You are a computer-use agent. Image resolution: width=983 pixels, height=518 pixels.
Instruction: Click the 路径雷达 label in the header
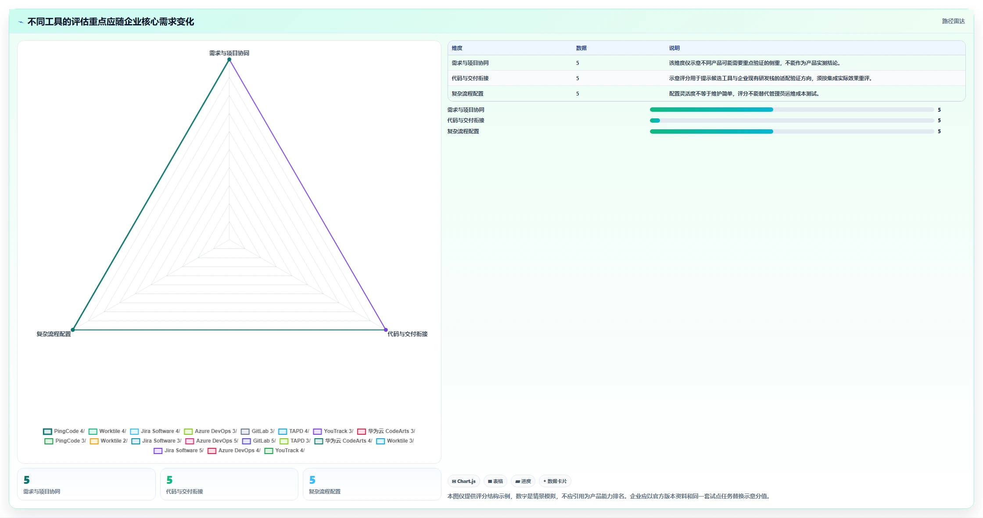pos(953,21)
